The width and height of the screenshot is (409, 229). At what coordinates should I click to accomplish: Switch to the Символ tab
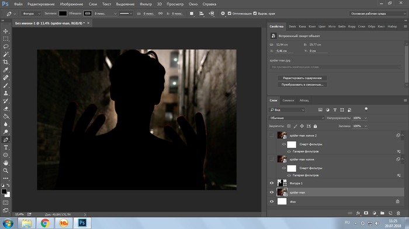pyautogui.click(x=288, y=100)
